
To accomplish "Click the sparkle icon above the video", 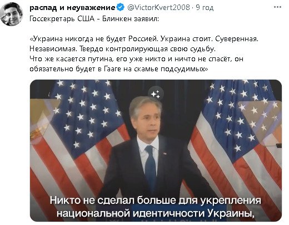I will tap(156, 94).
